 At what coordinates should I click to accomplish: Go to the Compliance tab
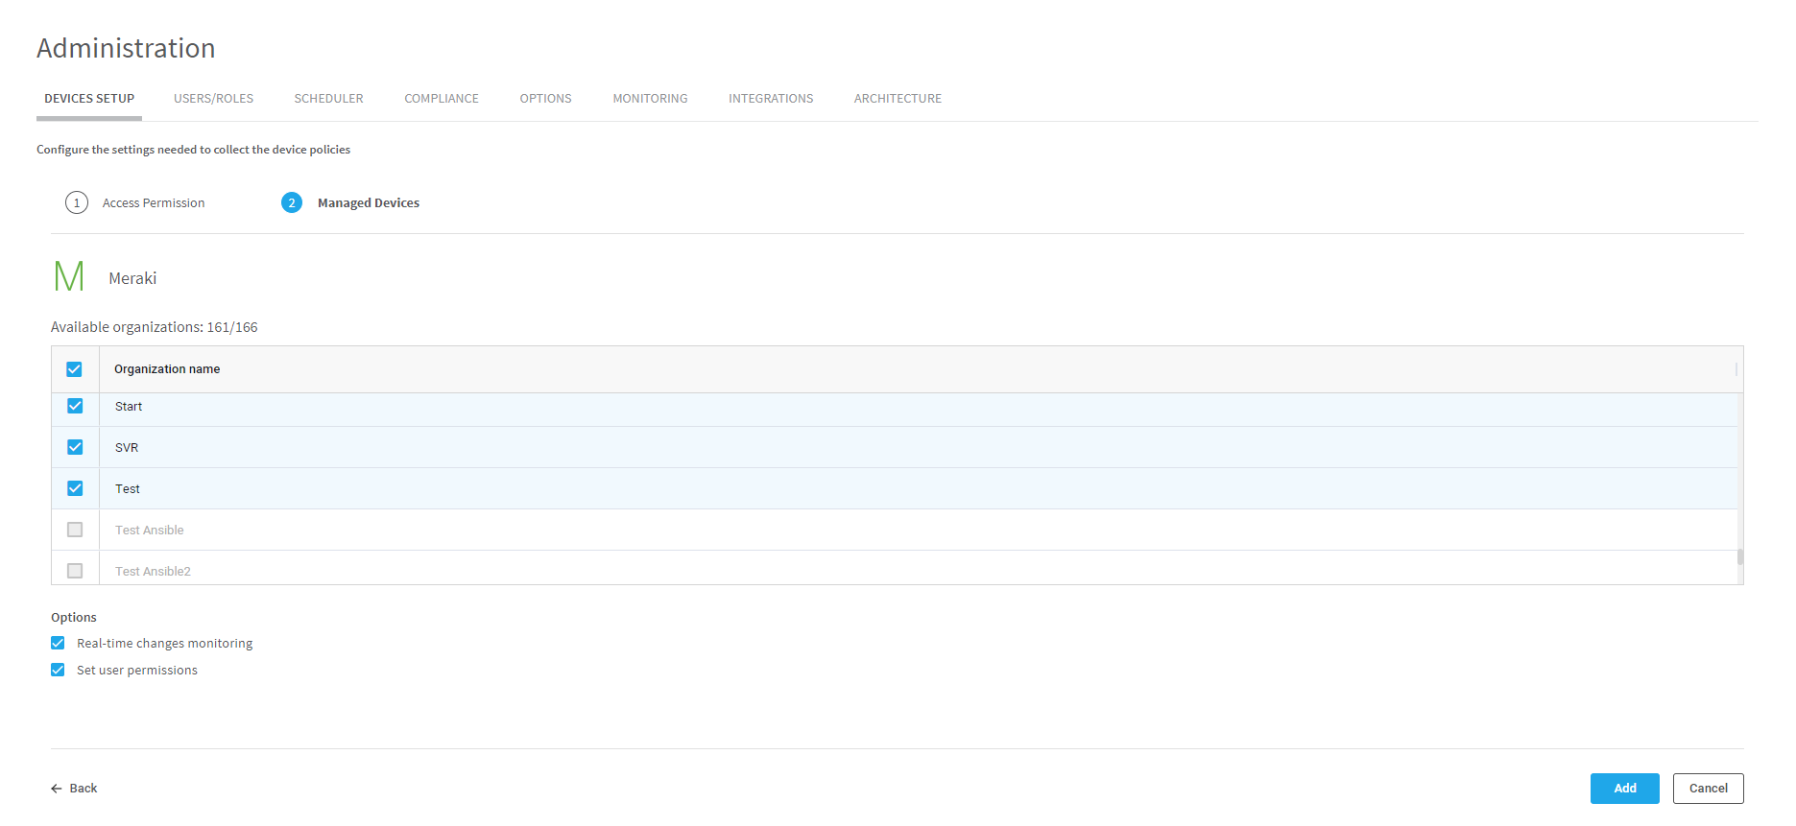click(442, 99)
